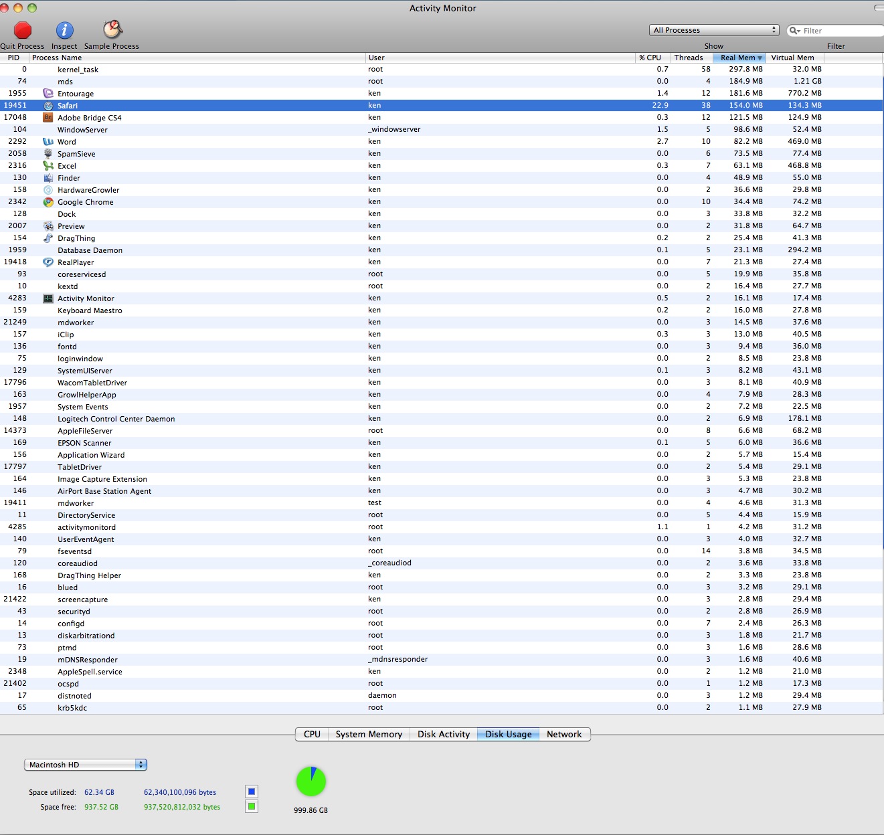Select the AppleFileServer row

coord(442,431)
